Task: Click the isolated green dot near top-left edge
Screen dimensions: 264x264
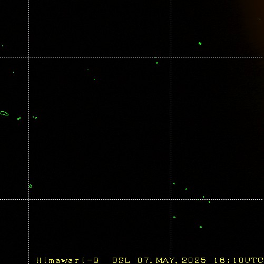Action: click(2, 46)
